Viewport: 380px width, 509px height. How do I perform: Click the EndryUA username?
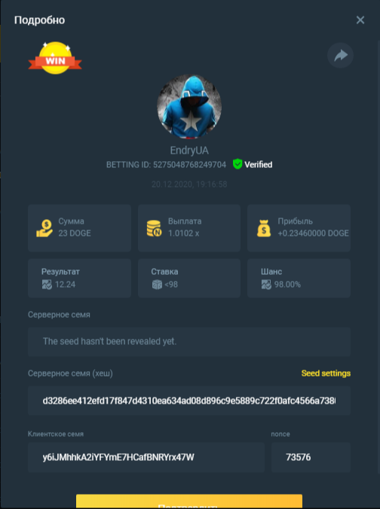point(189,151)
